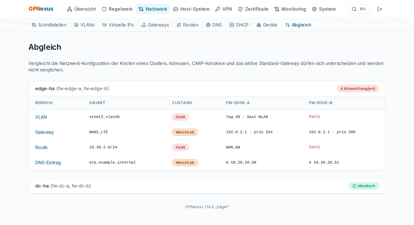Open the search box with ⌘K

pos(359,9)
